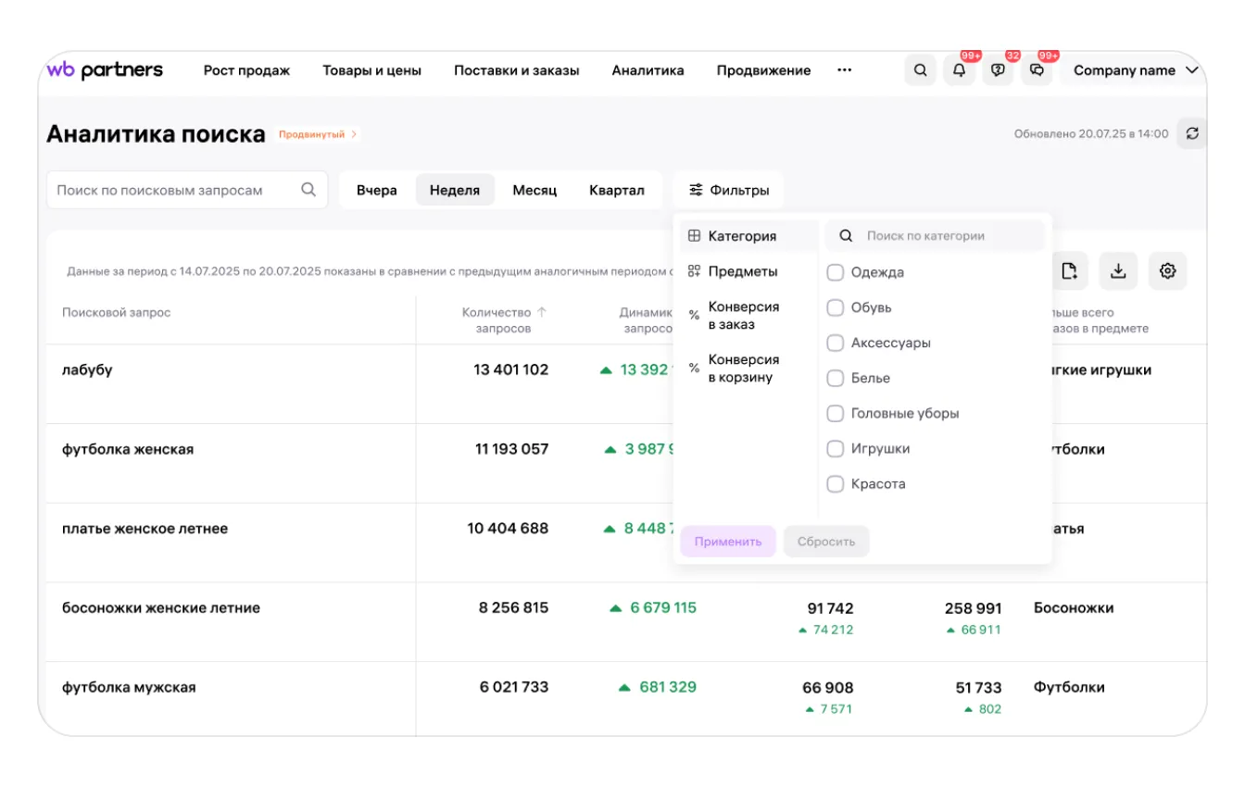
Task: Tick the Игрушки category checkbox
Action: 836,448
